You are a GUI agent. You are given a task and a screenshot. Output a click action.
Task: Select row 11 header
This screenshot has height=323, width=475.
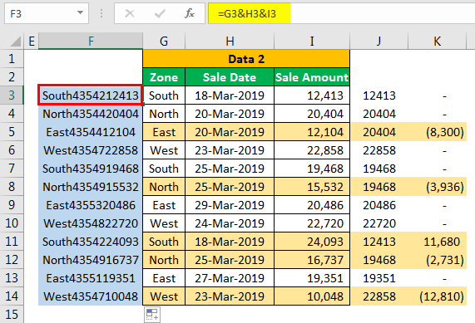click(12, 242)
